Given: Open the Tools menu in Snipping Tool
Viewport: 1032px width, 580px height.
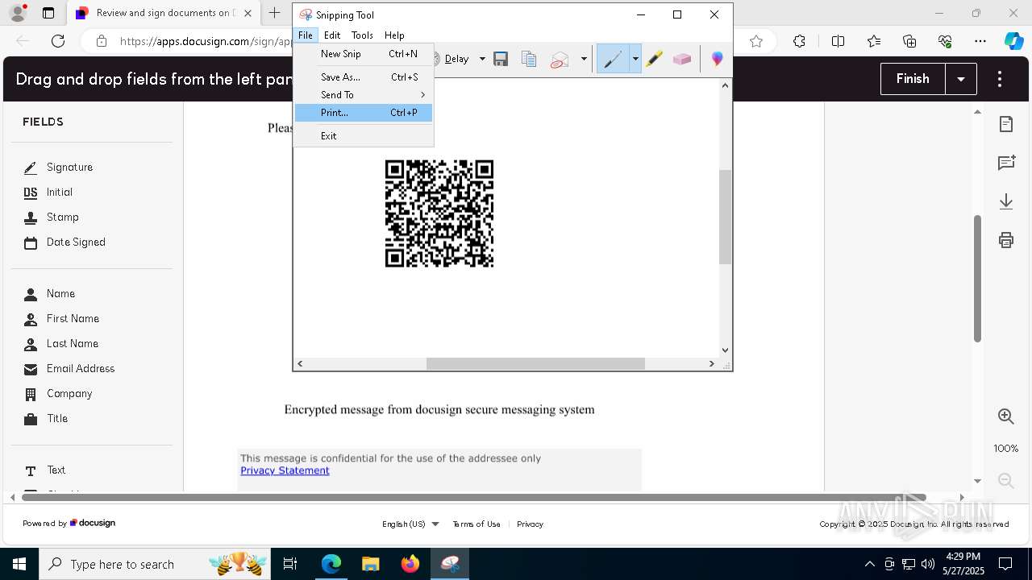Looking at the screenshot, I should (362, 35).
